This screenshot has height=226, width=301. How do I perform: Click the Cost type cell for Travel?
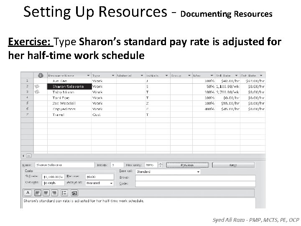(104, 115)
